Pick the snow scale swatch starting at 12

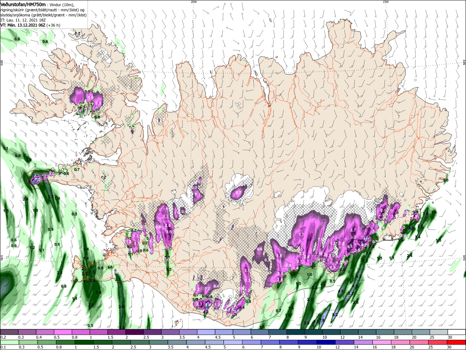349,332
